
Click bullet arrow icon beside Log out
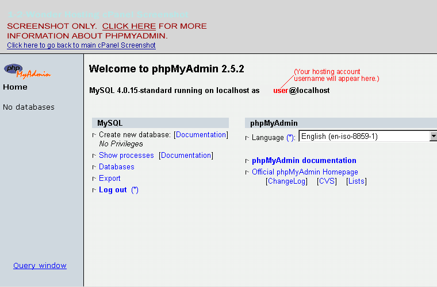click(94, 190)
